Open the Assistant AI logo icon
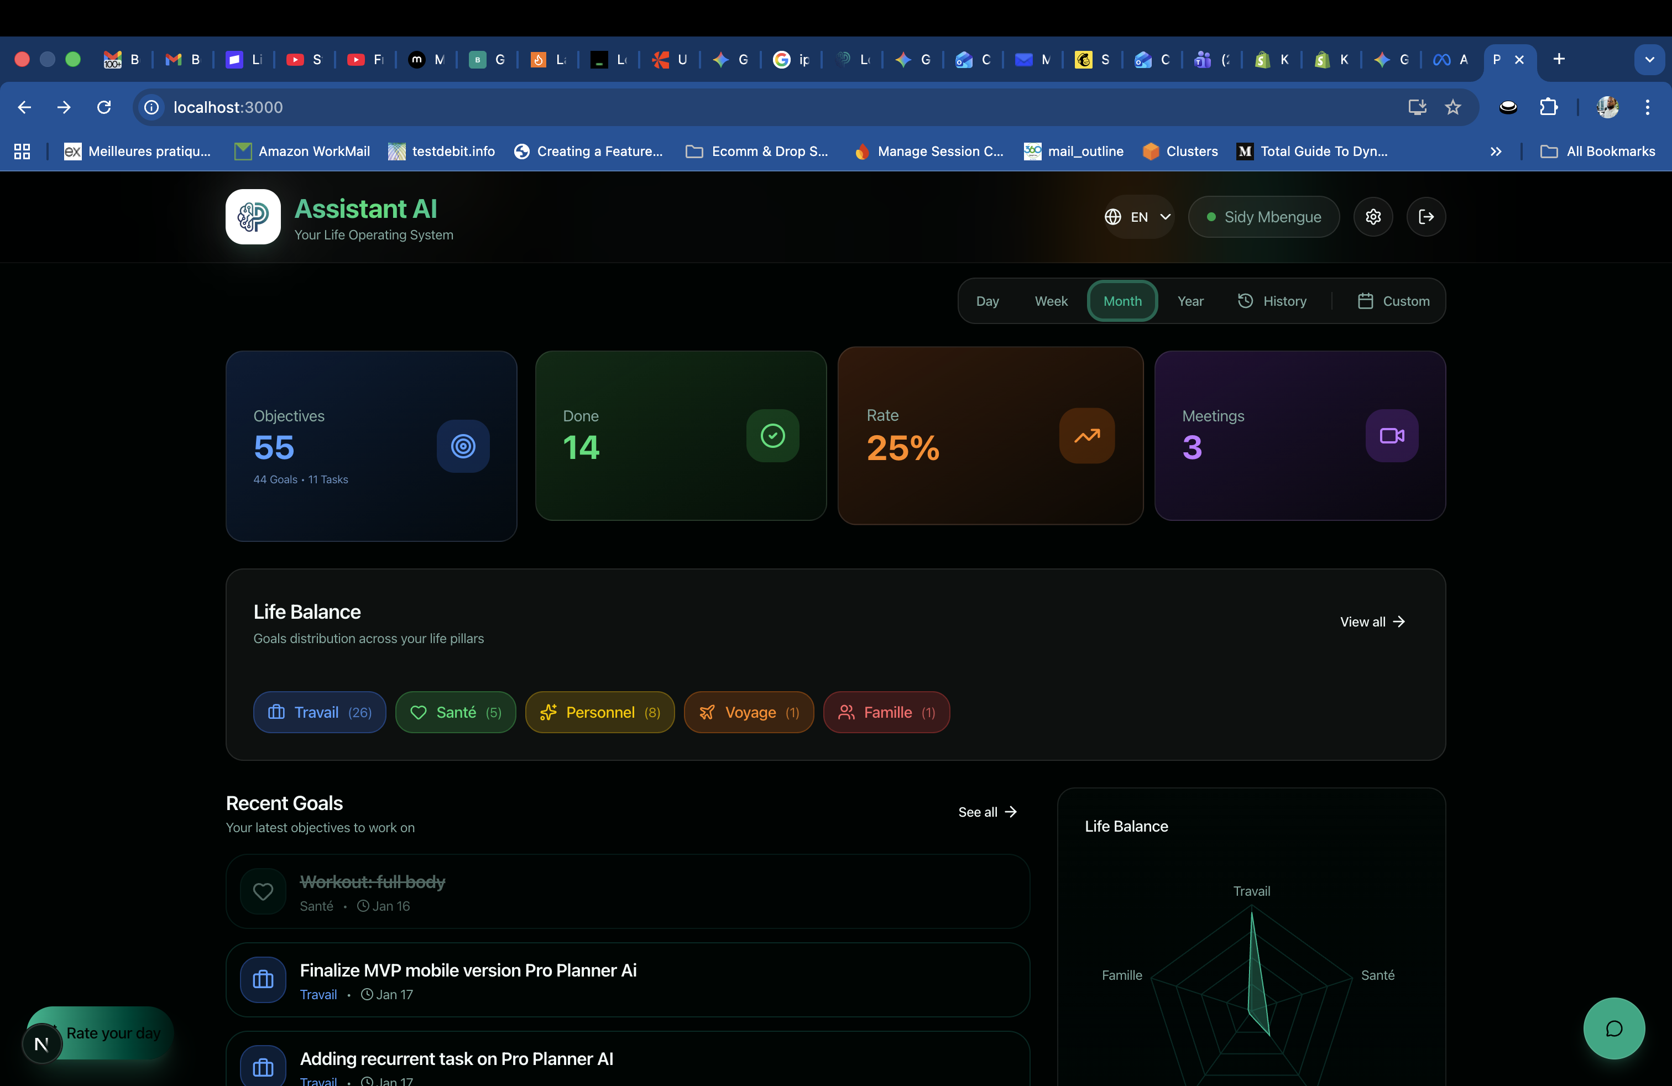The width and height of the screenshot is (1672, 1086). pos(252,217)
